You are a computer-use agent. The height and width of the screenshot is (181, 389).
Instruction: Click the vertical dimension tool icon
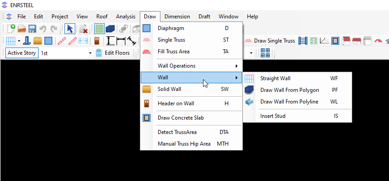(109, 41)
